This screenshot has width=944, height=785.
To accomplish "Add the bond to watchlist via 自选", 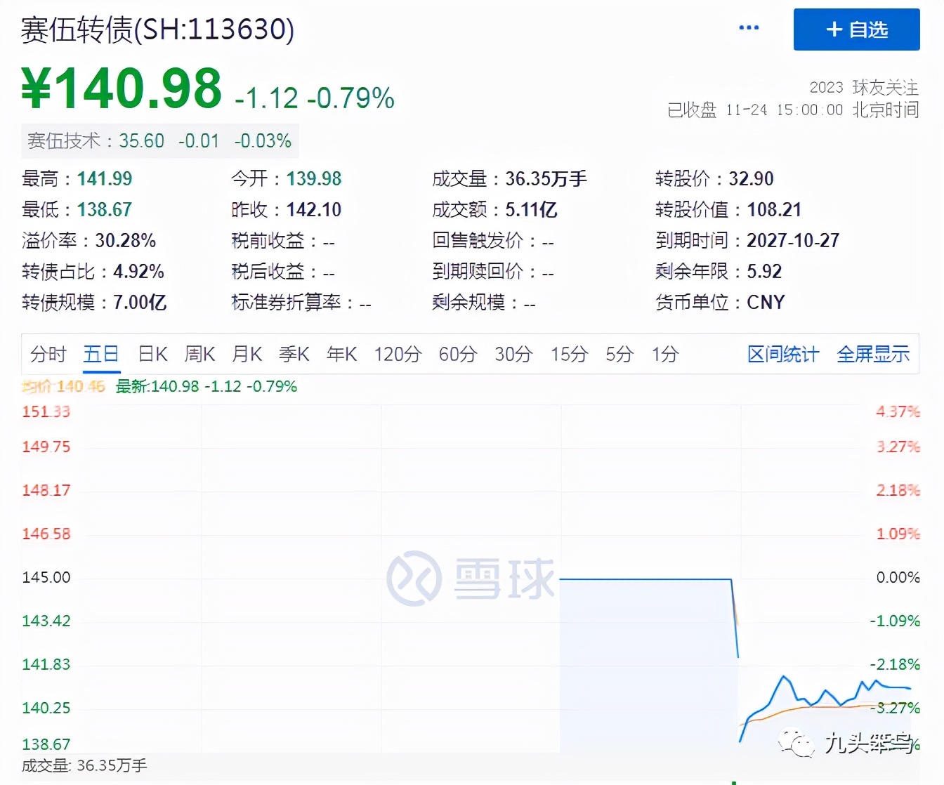I will (x=856, y=29).
